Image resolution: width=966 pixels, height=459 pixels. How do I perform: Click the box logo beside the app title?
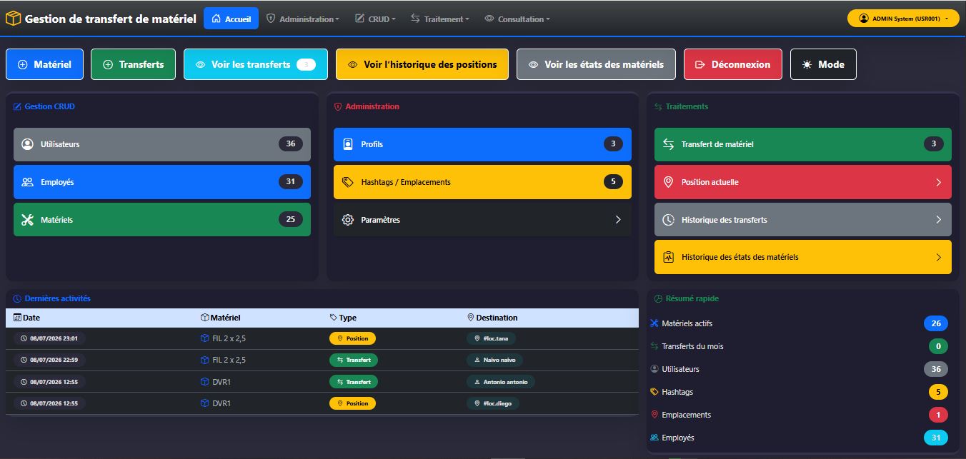pyautogui.click(x=13, y=19)
